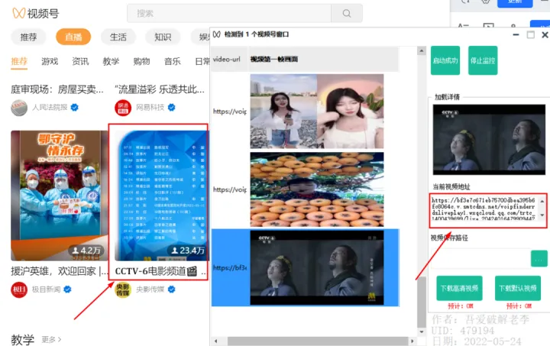Screen dimensions: 550x346
Task: Click the 人民法院报 avatar
Action: click(19, 108)
